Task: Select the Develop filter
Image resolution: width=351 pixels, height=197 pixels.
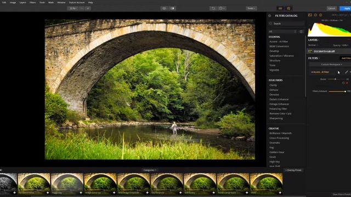Action: click(274, 51)
